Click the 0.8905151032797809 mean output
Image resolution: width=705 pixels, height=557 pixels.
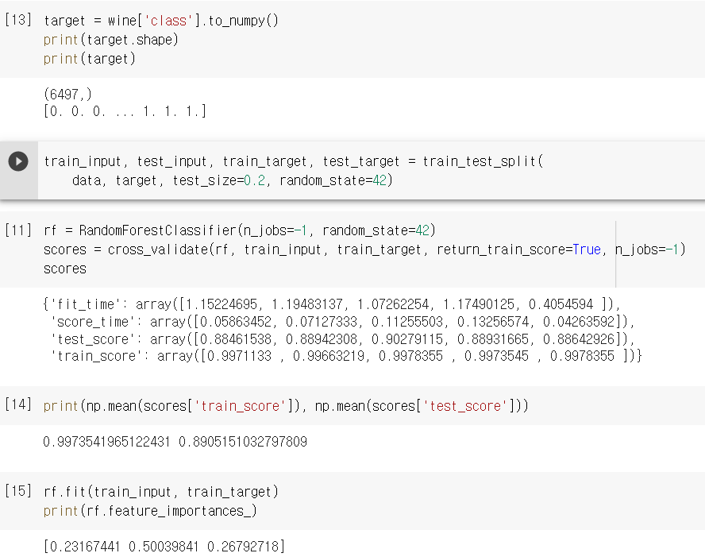(243, 442)
